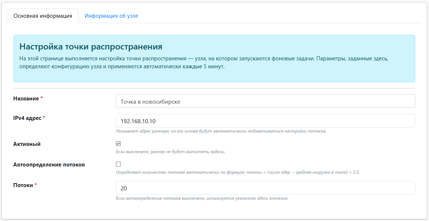Click the description paragraph in the blue banner

214,62
